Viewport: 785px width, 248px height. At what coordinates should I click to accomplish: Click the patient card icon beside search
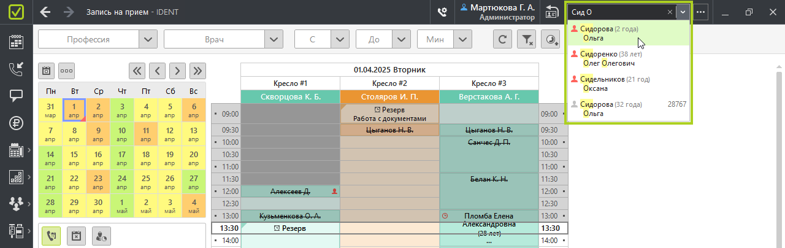tap(552, 12)
